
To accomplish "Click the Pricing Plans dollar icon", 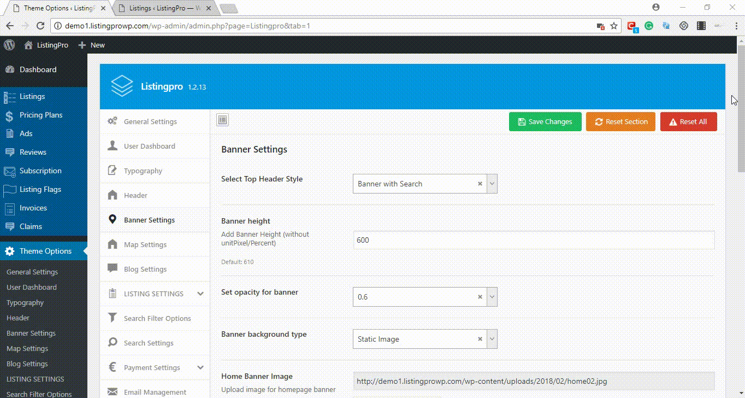I will (x=9, y=115).
